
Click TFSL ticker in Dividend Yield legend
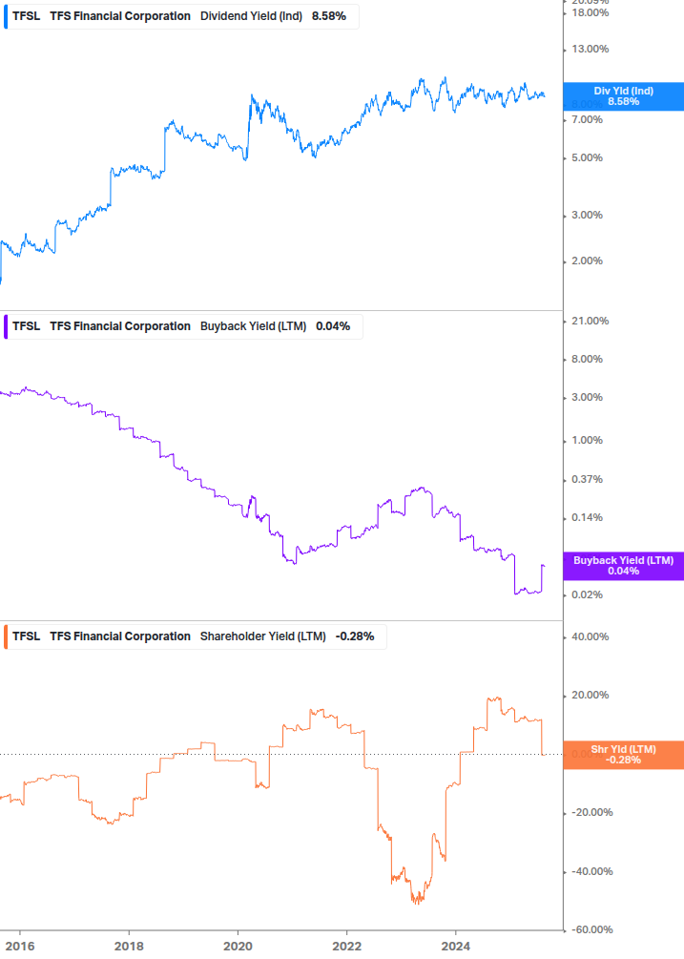click(27, 16)
